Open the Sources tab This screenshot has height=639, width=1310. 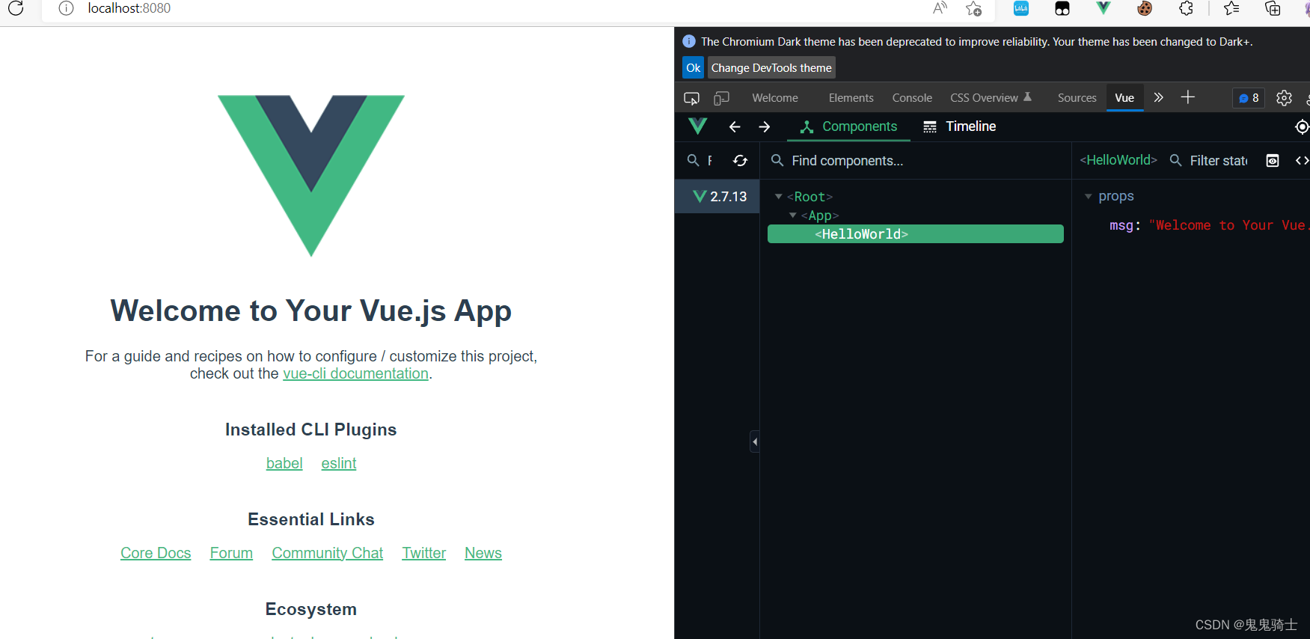pos(1077,98)
